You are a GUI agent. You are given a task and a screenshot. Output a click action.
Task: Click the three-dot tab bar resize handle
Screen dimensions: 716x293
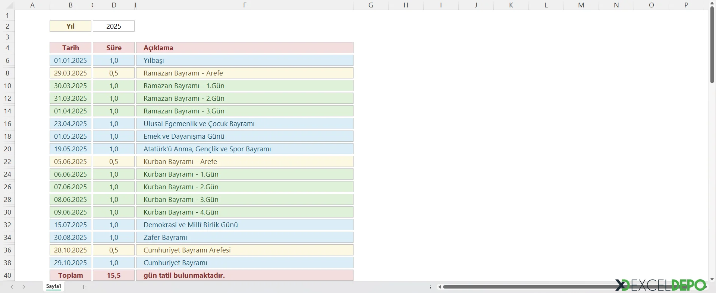[431, 287]
